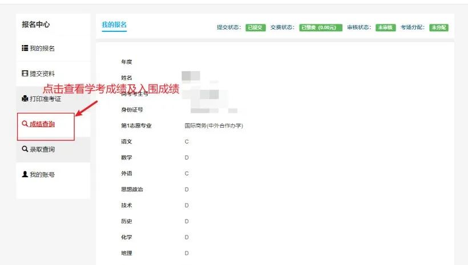Click the green 已提交 status badge
The image size is (468, 265).
pos(256,27)
